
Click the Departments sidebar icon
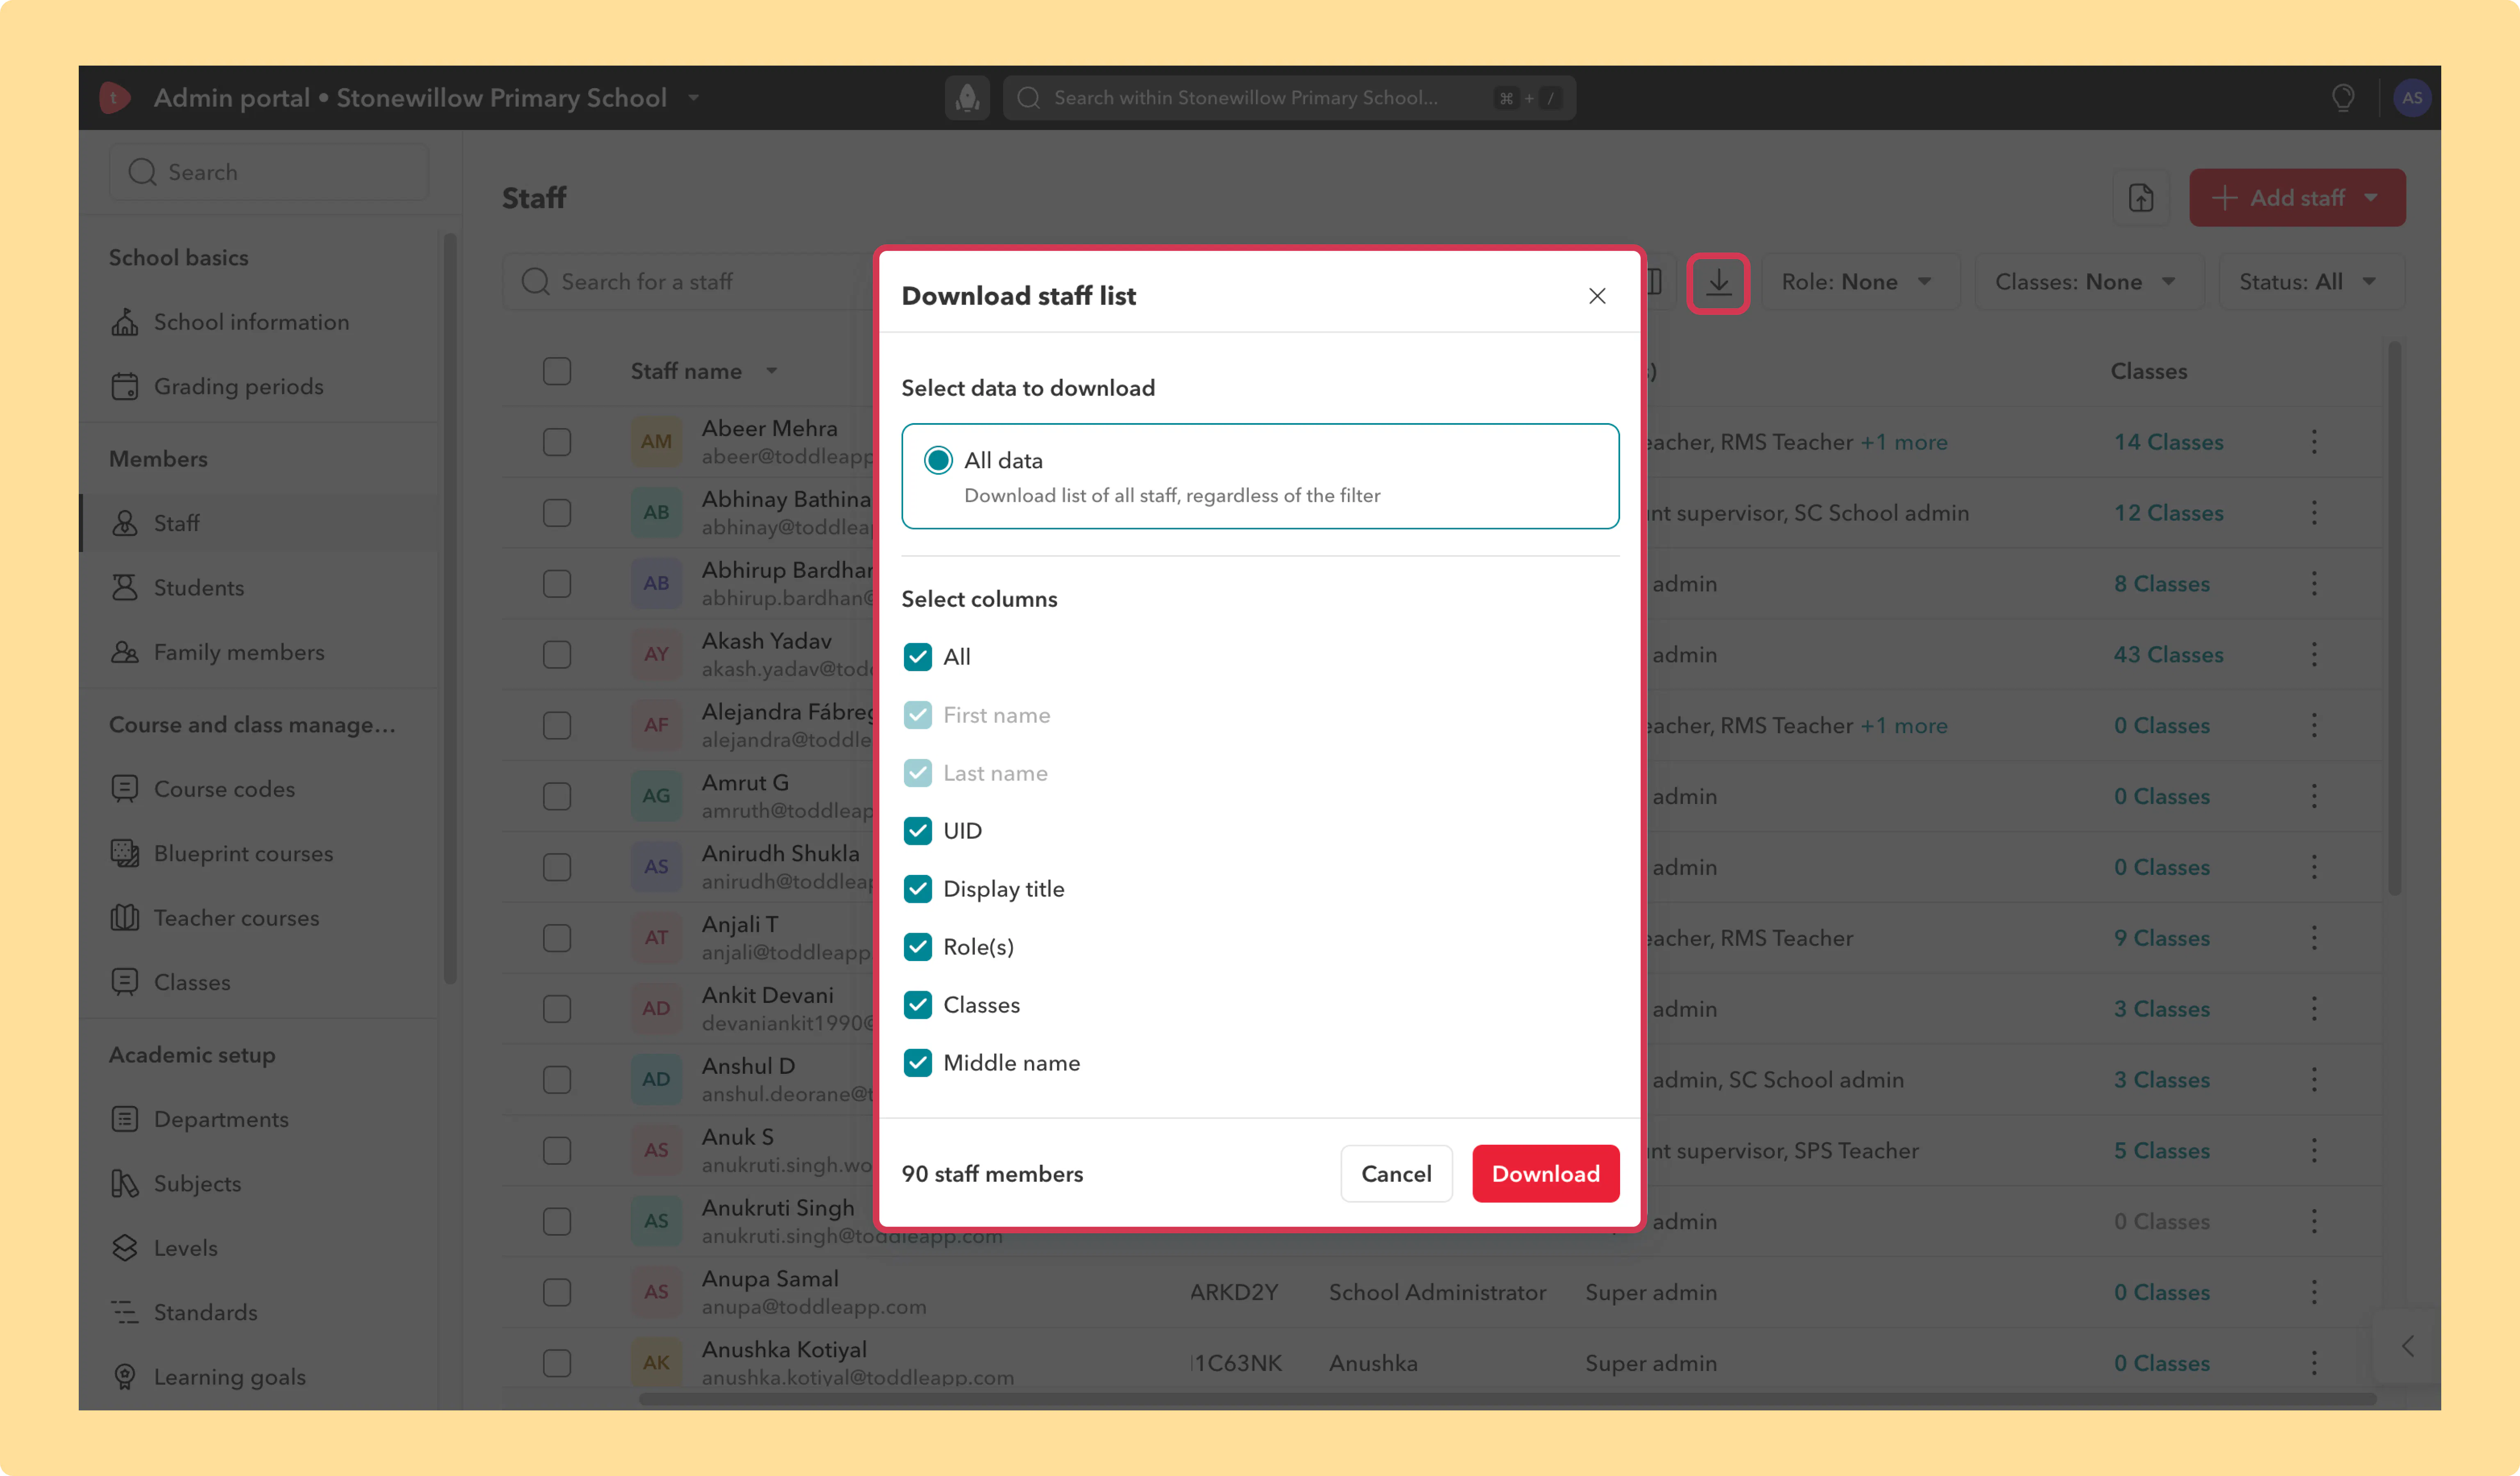125,1119
